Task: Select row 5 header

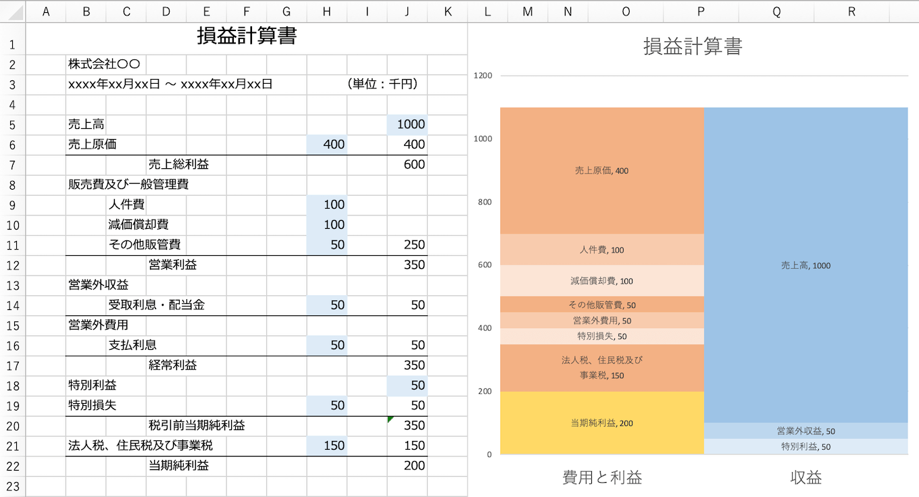Action: [13, 125]
